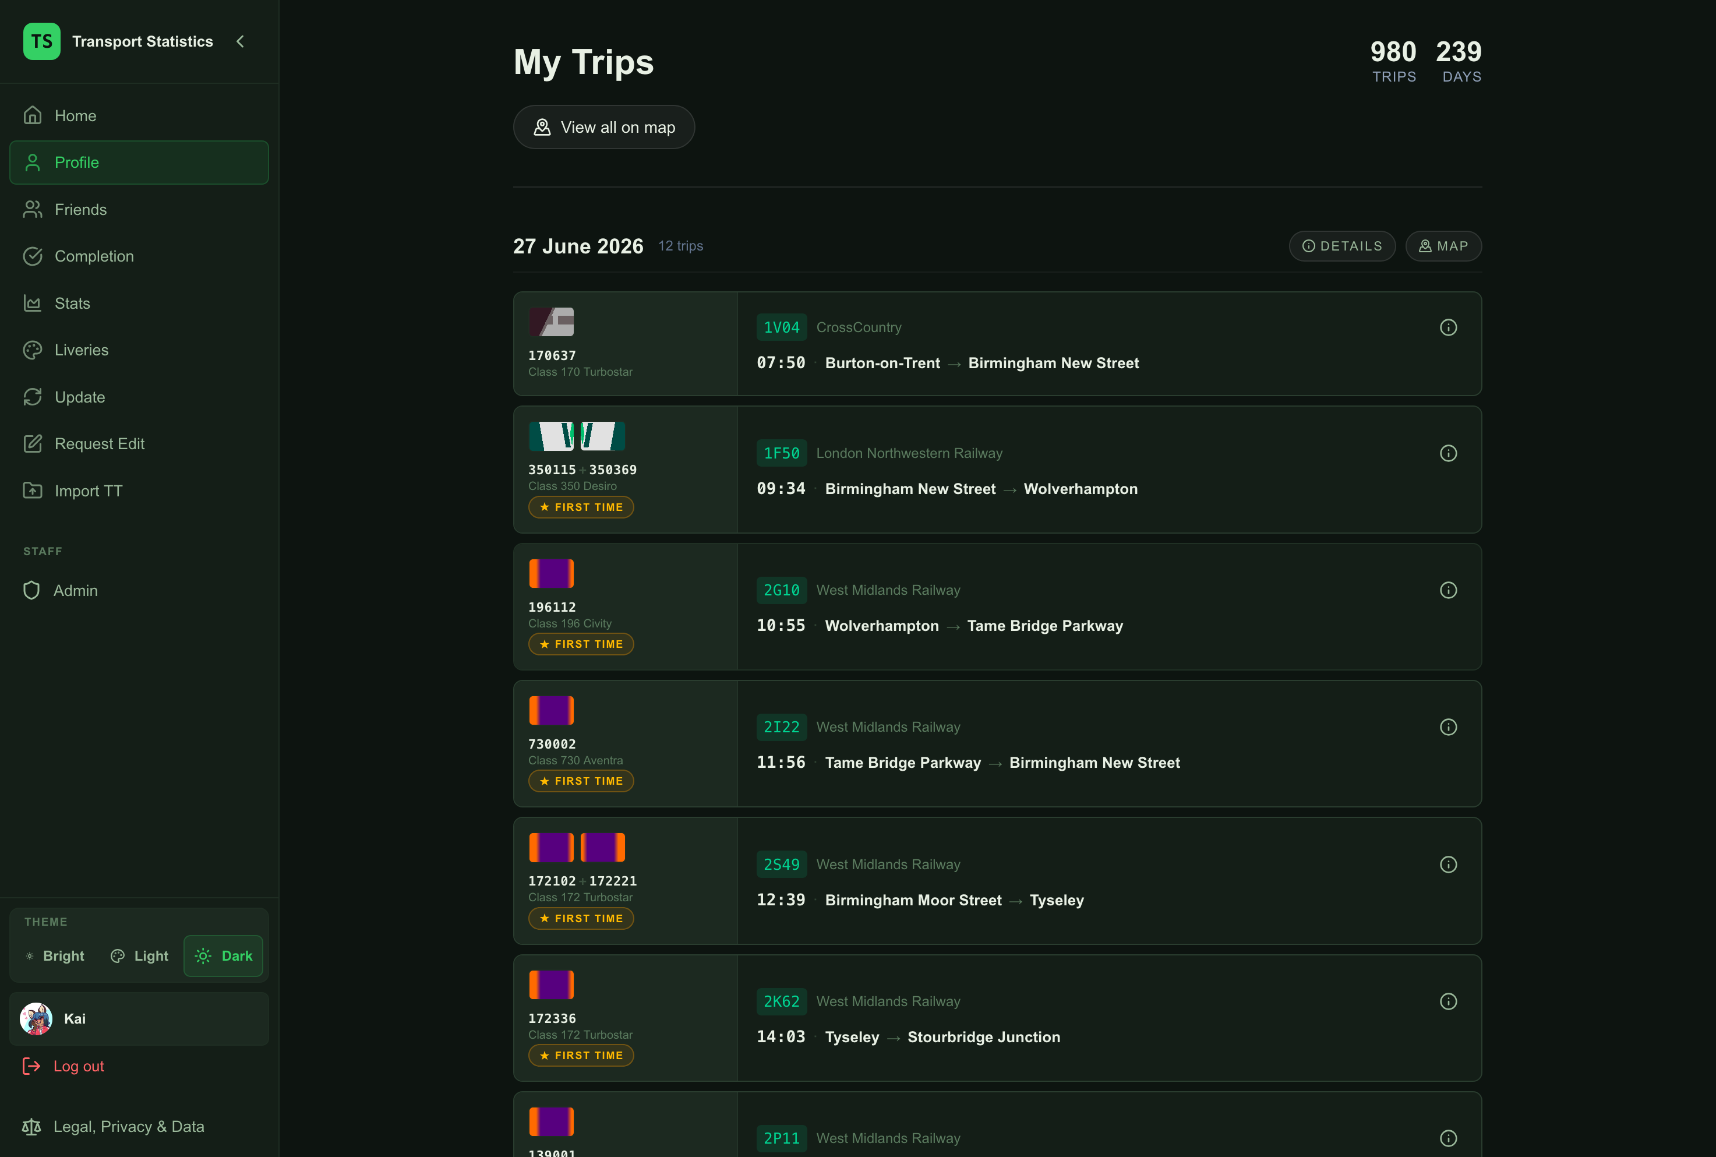
Task: Click the 2K62 headcode badge
Action: (x=781, y=1001)
